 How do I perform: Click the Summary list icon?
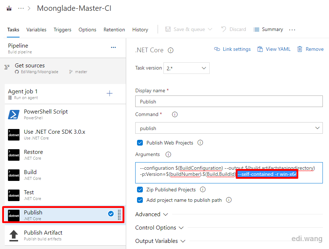(256, 30)
